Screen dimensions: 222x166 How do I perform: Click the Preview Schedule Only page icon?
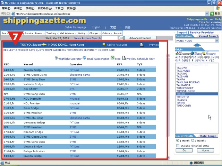(124, 58)
